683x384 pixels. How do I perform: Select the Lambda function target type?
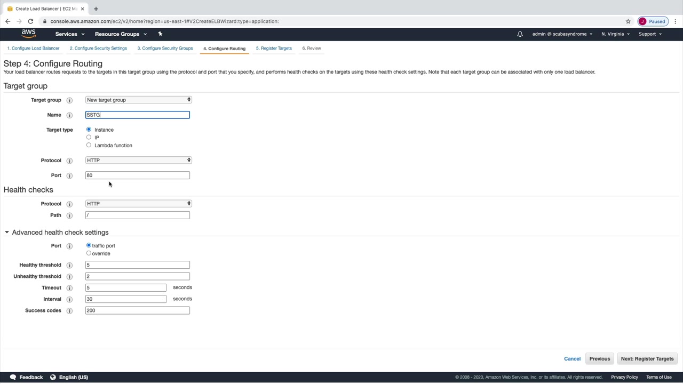click(x=89, y=145)
